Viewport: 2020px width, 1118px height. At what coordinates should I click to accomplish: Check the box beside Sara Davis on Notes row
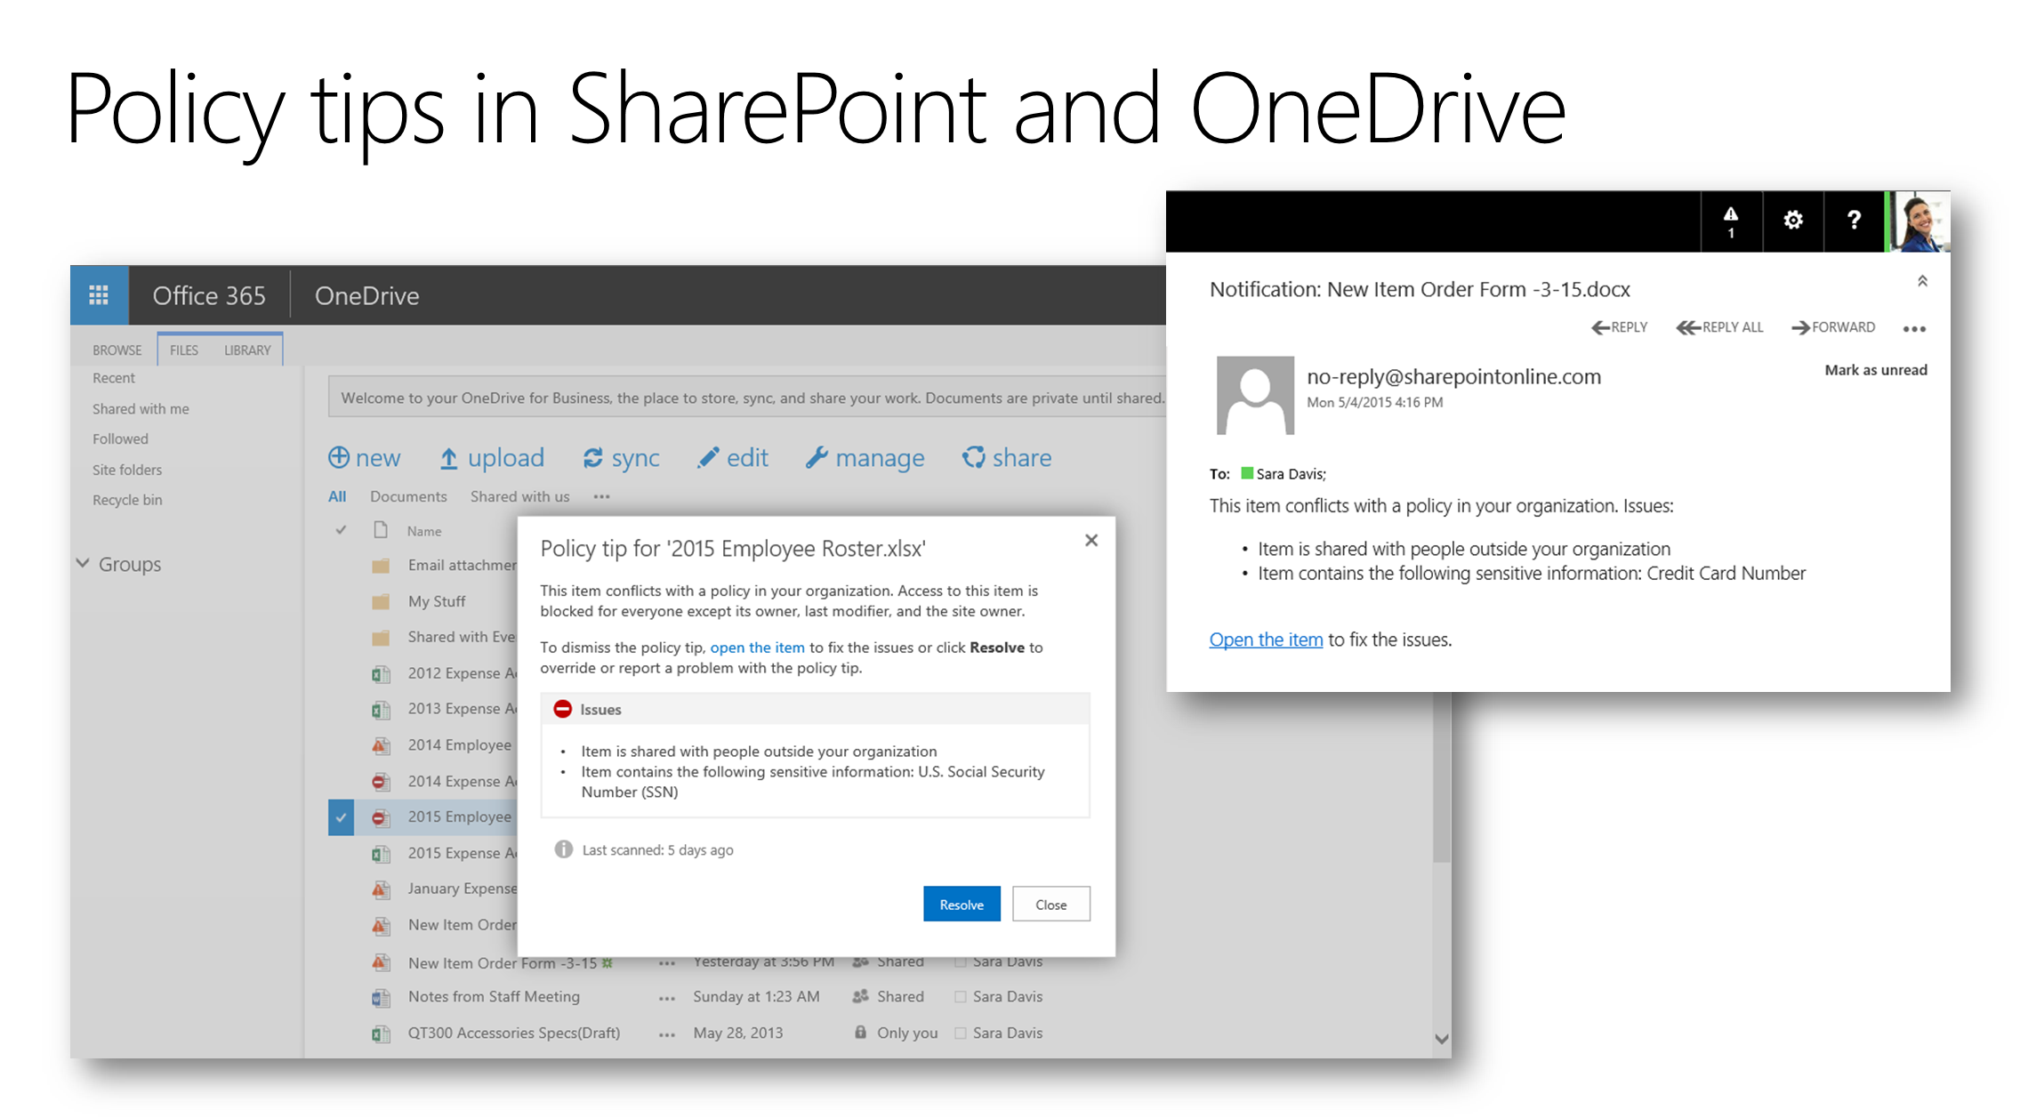point(960,996)
